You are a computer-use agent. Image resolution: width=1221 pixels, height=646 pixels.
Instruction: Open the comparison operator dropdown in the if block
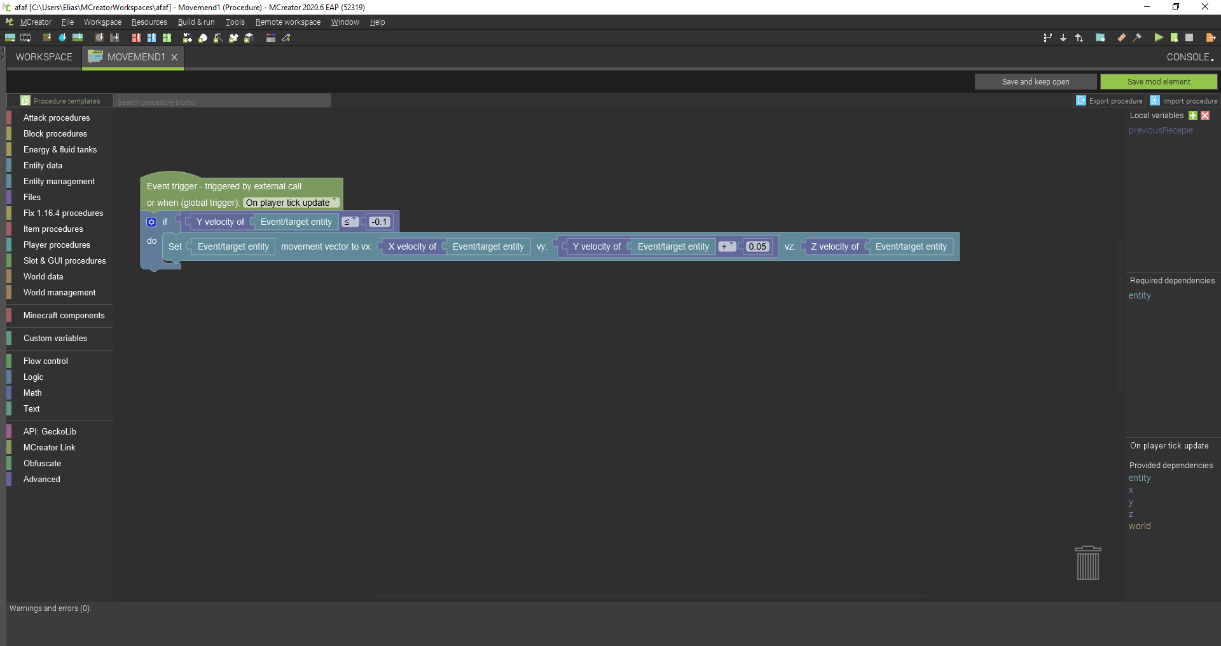pyautogui.click(x=350, y=222)
